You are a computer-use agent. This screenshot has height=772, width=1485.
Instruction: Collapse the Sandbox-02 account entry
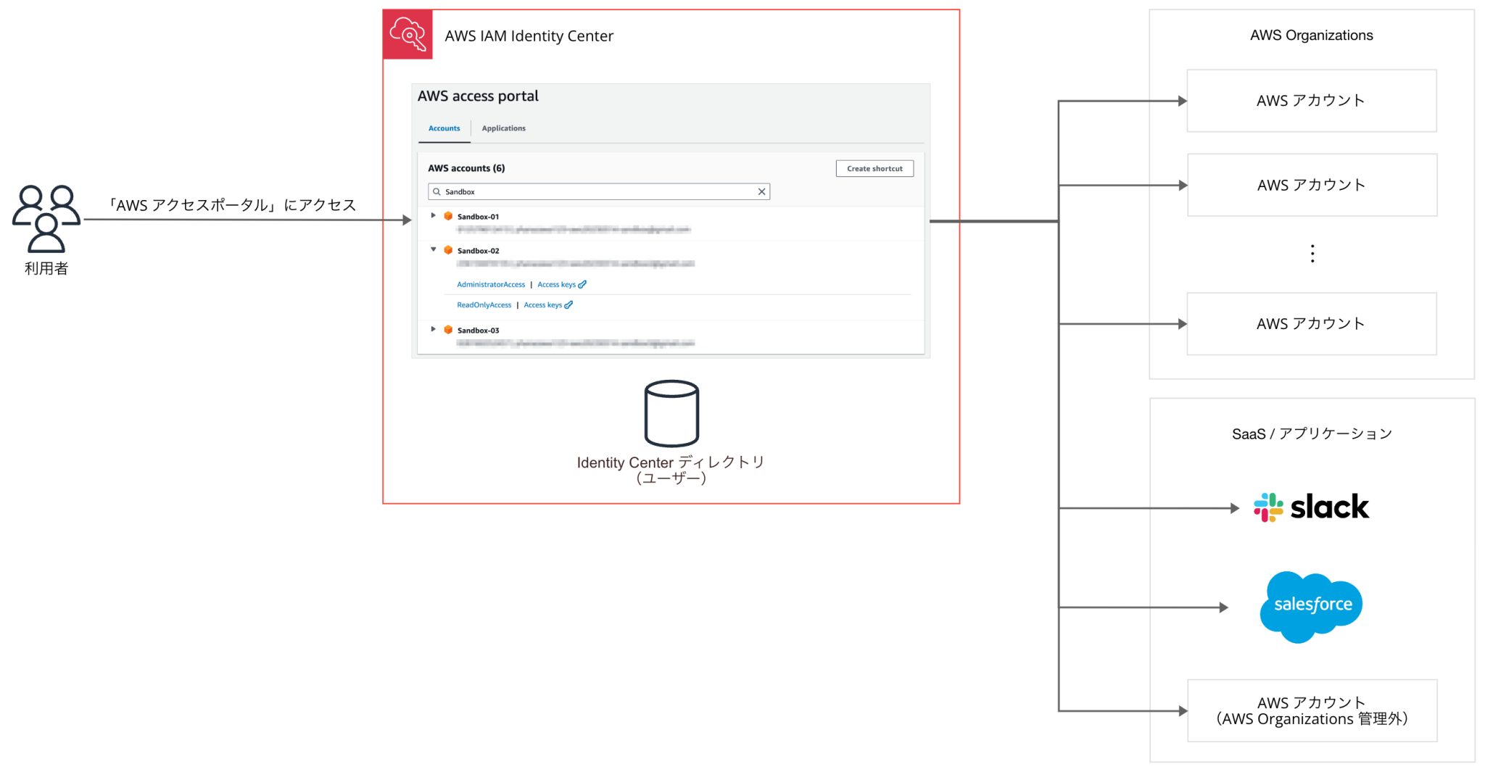click(x=433, y=249)
